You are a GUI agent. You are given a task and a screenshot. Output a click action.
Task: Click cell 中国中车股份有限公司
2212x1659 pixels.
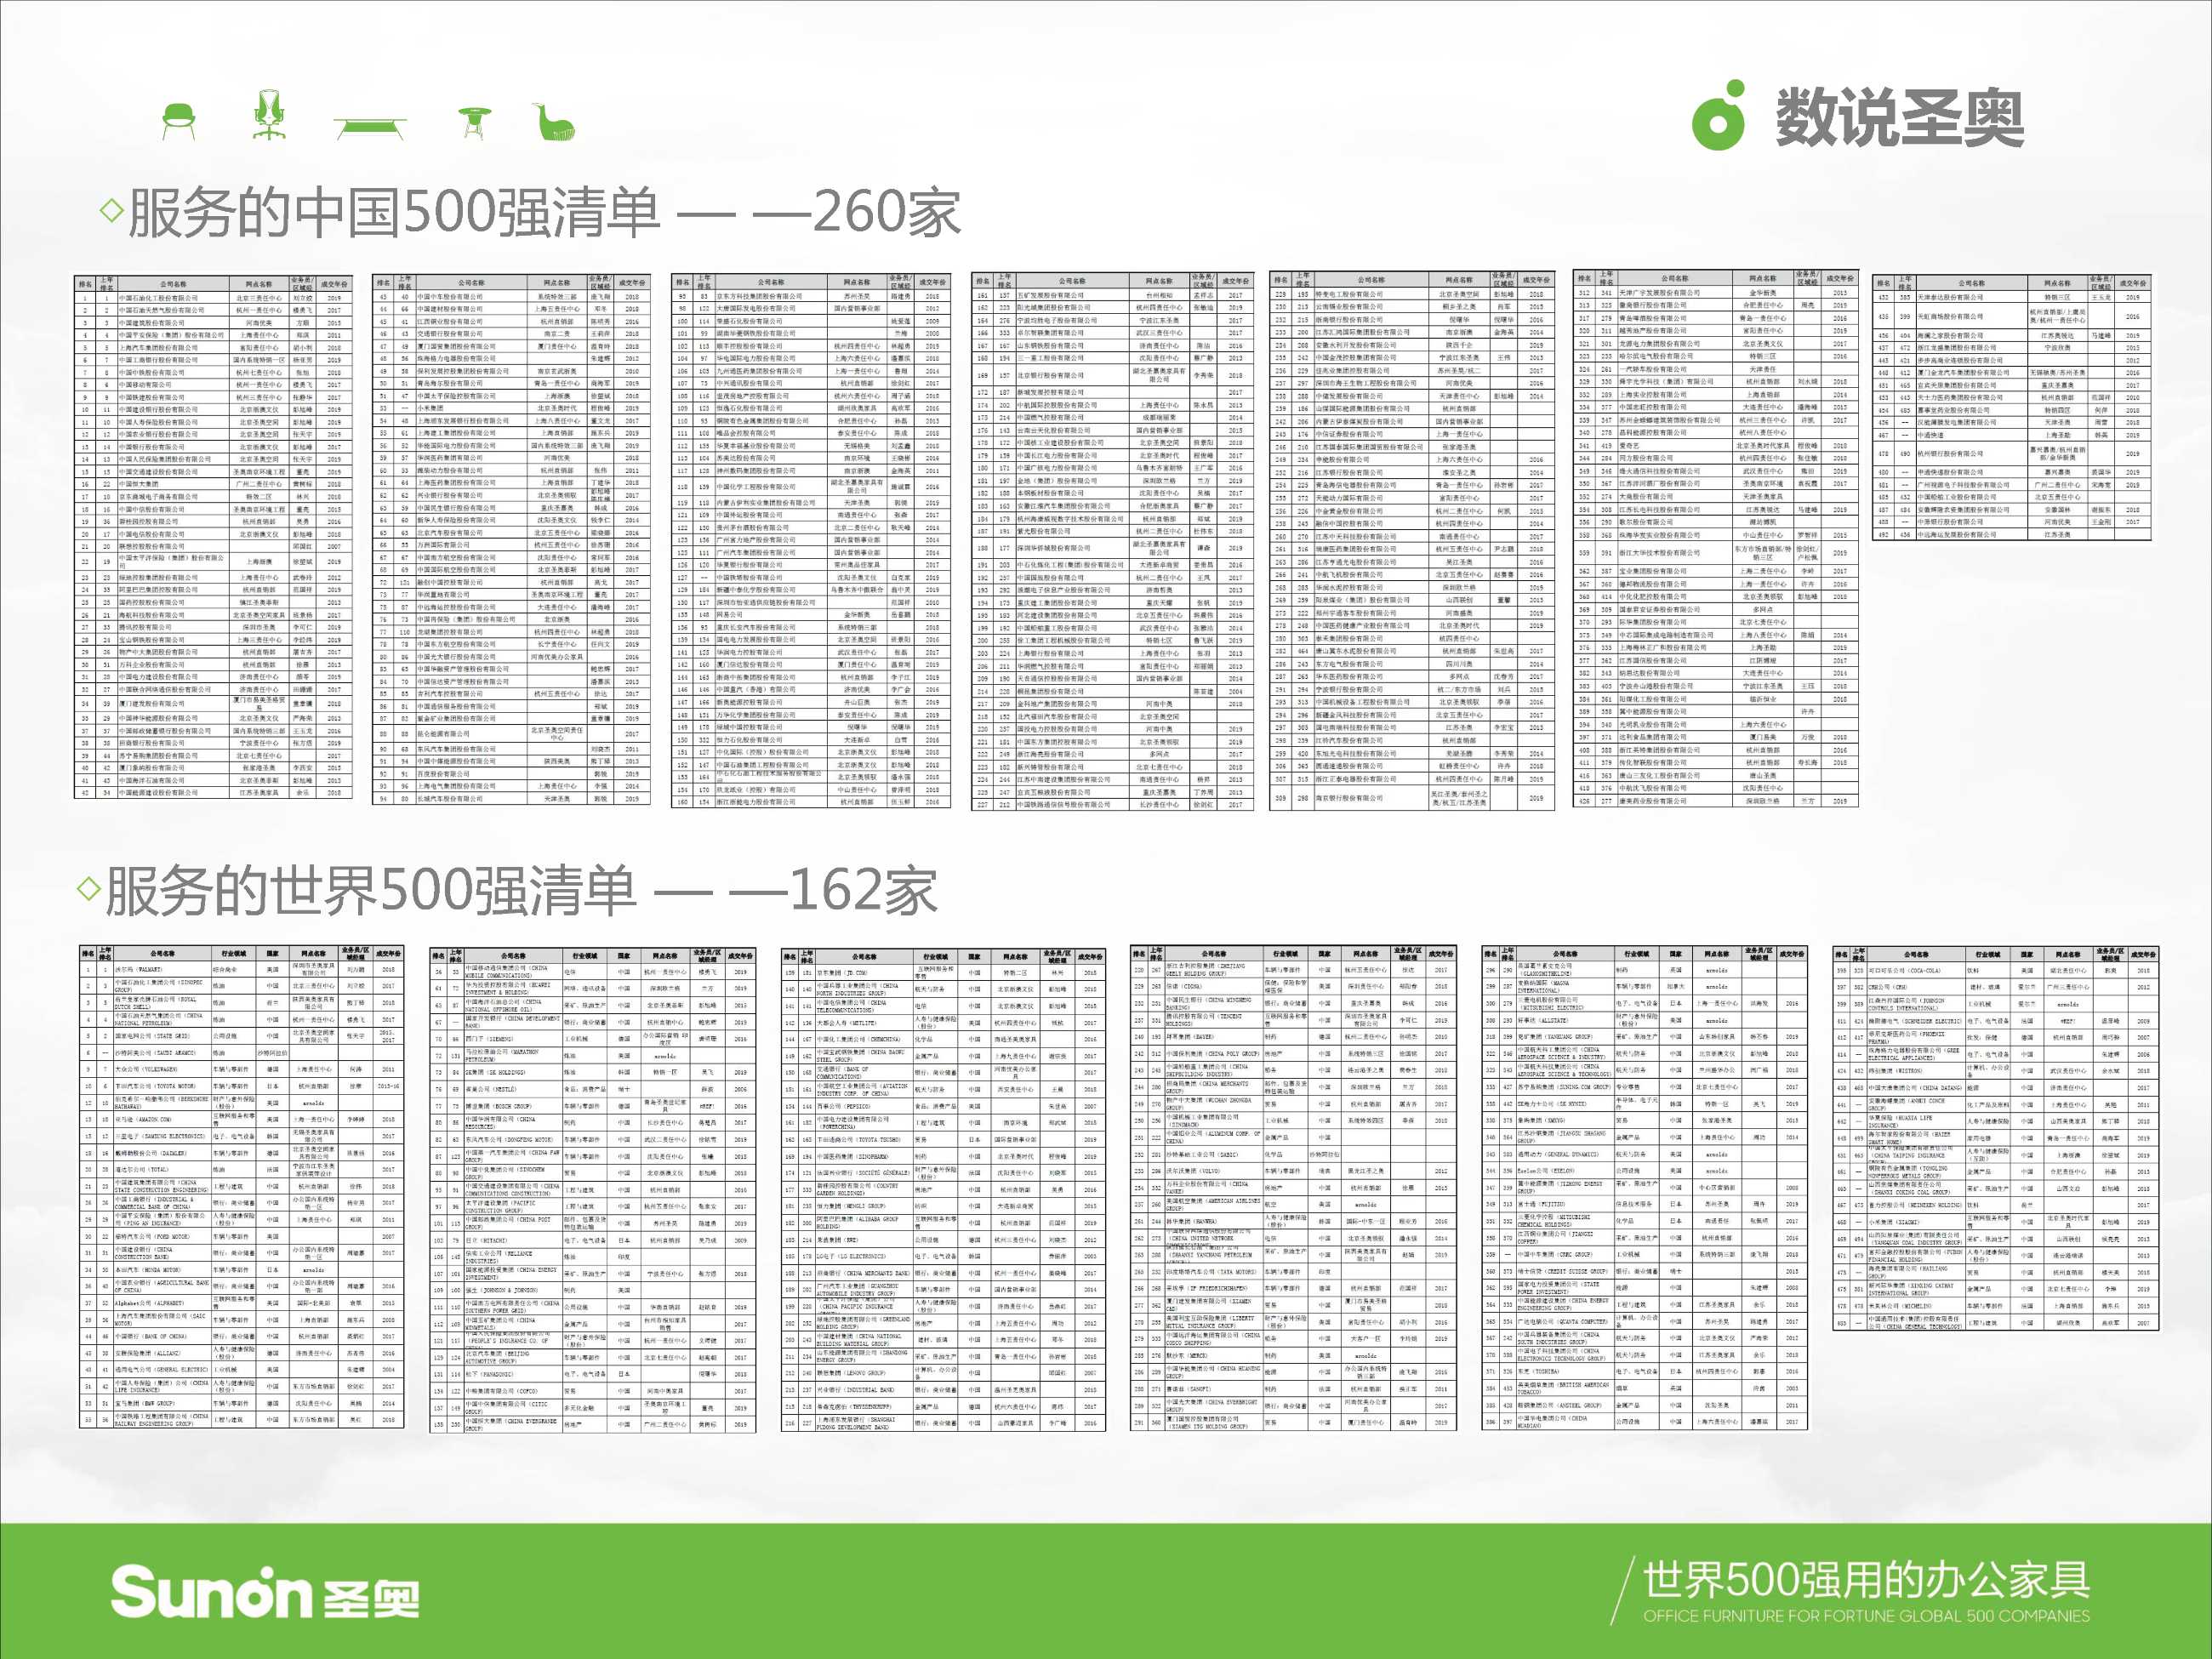(472, 297)
